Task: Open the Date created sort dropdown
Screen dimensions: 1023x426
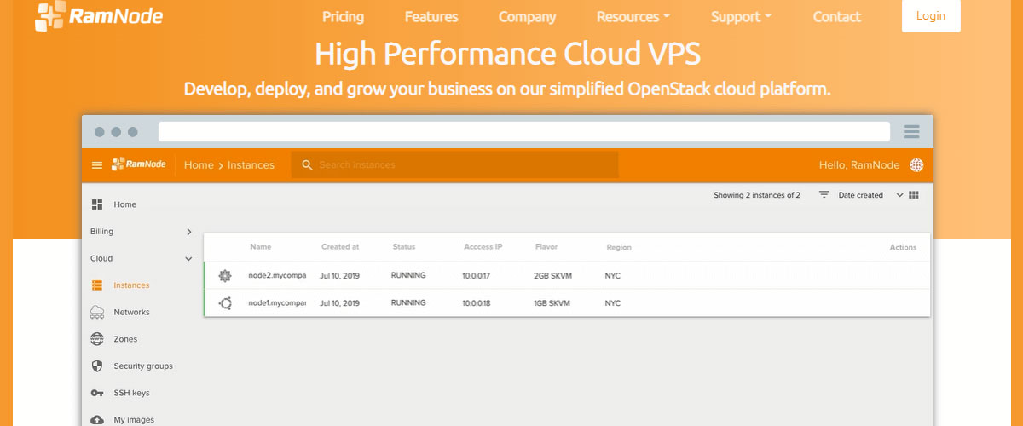Action: [x=870, y=195]
